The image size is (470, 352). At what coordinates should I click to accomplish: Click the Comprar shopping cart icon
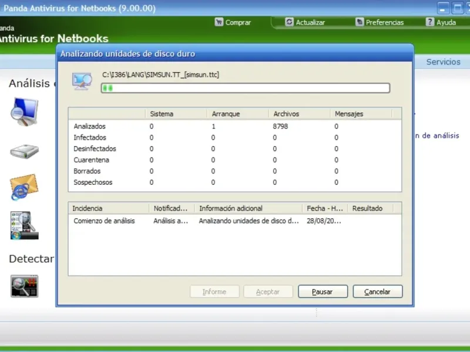(x=219, y=22)
